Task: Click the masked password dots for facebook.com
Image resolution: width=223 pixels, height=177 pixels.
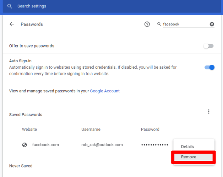Action: (154, 145)
